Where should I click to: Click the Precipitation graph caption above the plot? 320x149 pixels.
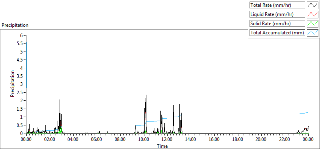[15, 25]
